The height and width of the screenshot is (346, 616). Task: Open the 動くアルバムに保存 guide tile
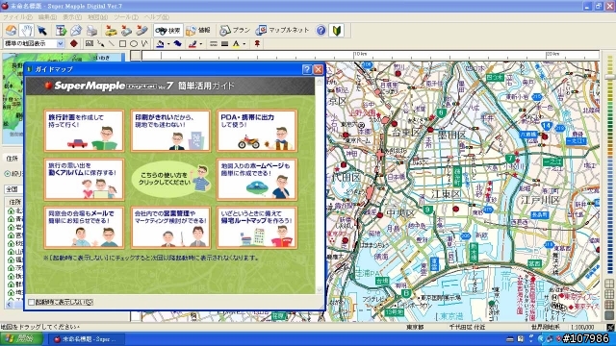coord(84,180)
